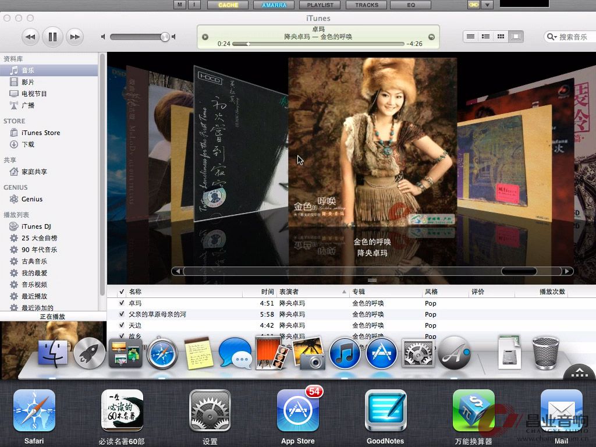Open iChat from the Dock
This screenshot has height=447, width=596.
pos(236,353)
